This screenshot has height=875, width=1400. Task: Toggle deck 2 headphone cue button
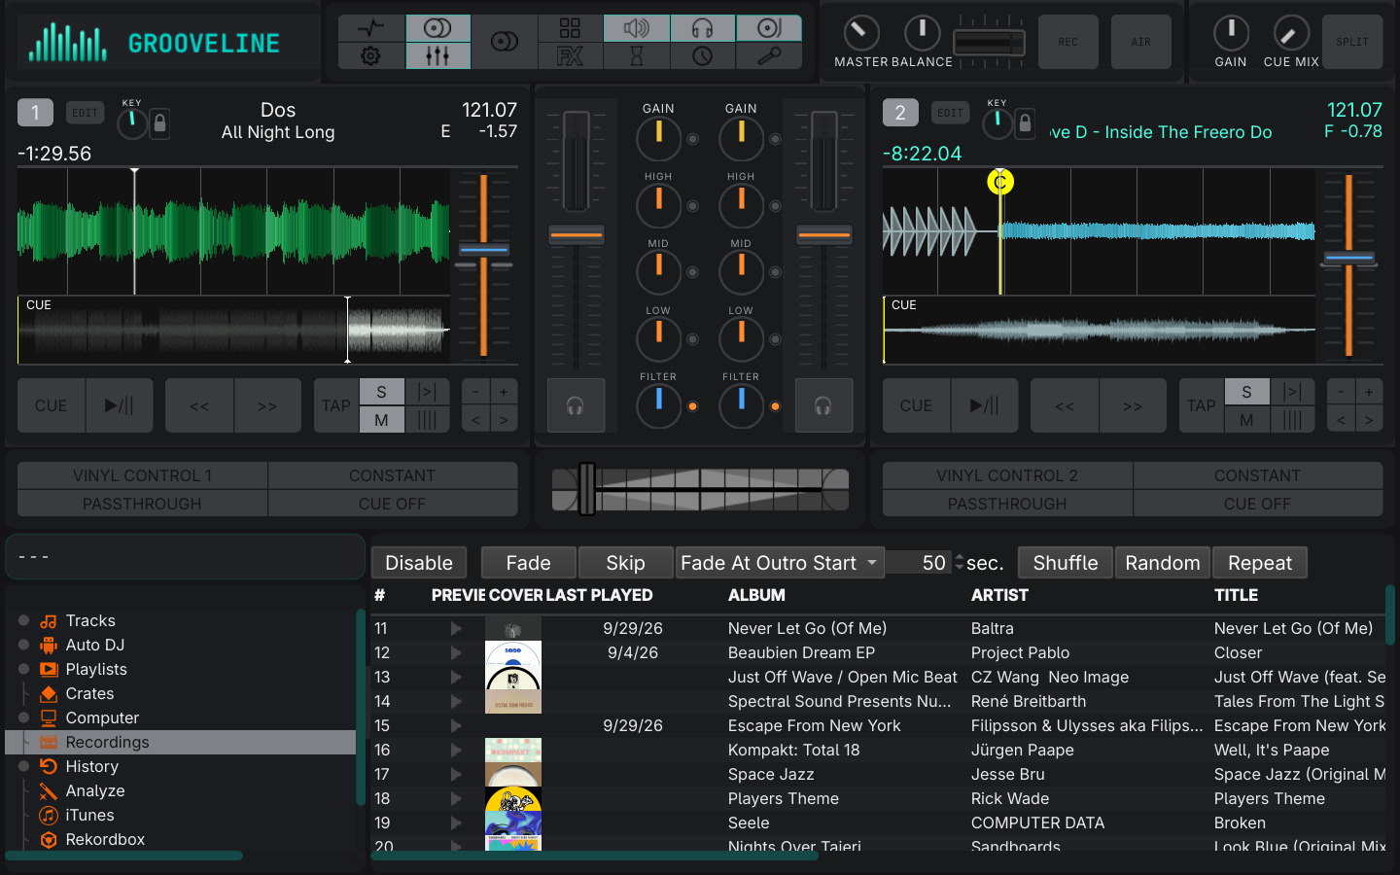coord(823,405)
